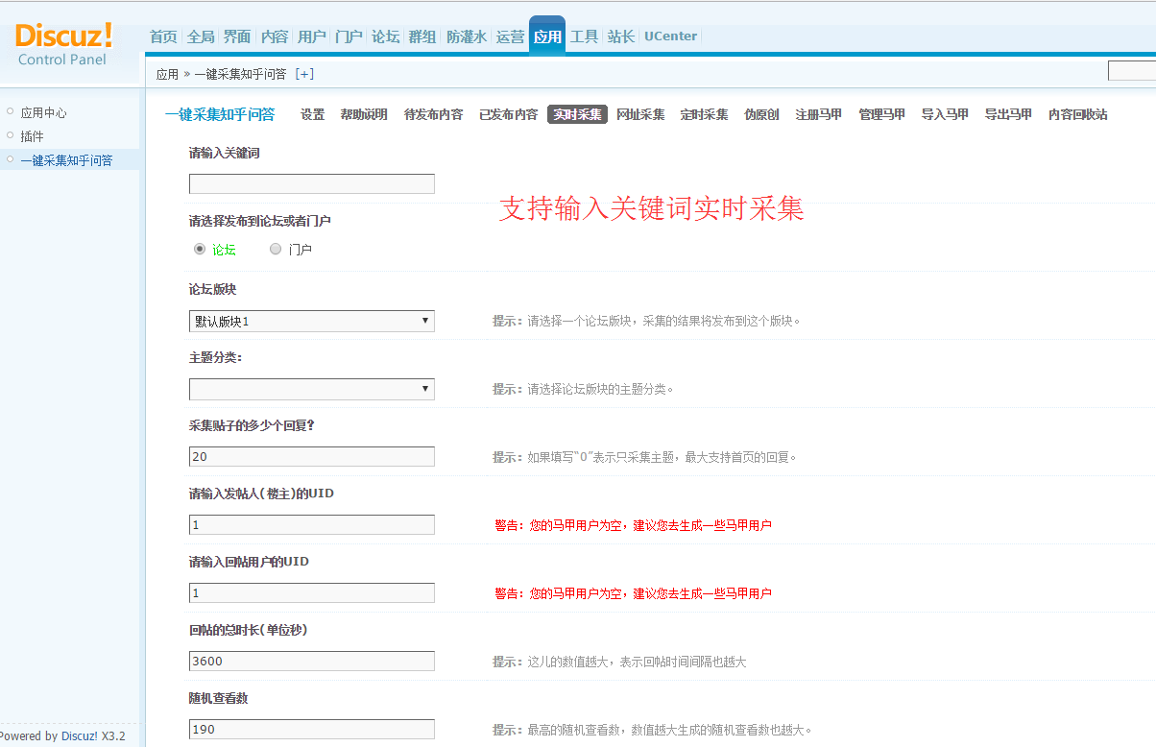Select the 实时采集 tab
The height and width of the screenshot is (747, 1156).
pyautogui.click(x=578, y=114)
